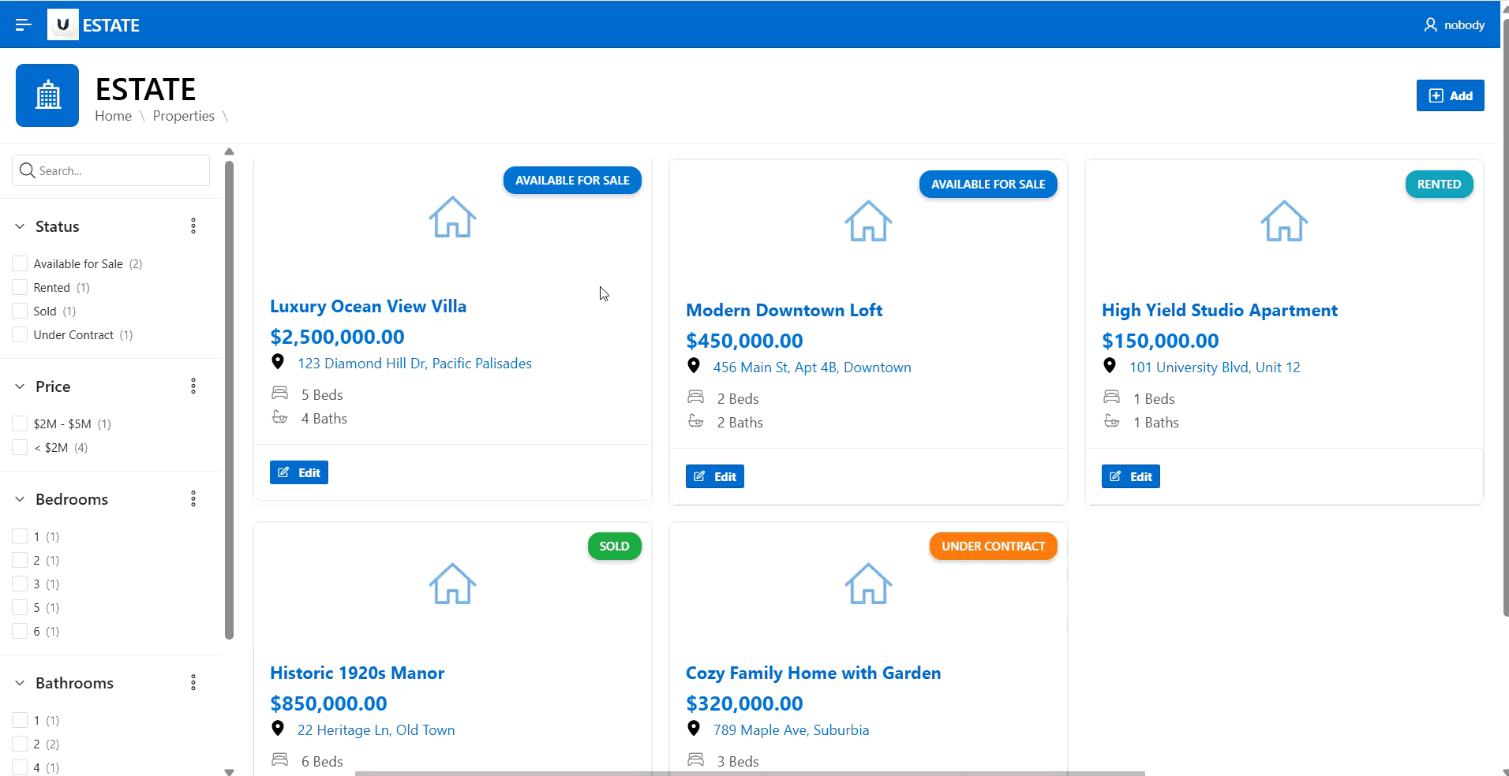Click the sidebar filter scrollbar thumb
Image resolution: width=1509 pixels, height=776 pixels.
click(x=229, y=400)
